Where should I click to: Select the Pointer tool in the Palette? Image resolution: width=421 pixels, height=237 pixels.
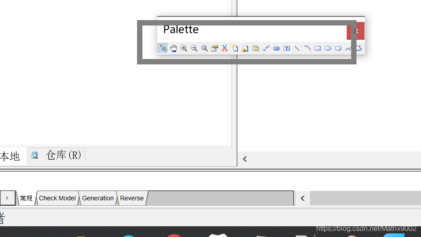coord(163,48)
